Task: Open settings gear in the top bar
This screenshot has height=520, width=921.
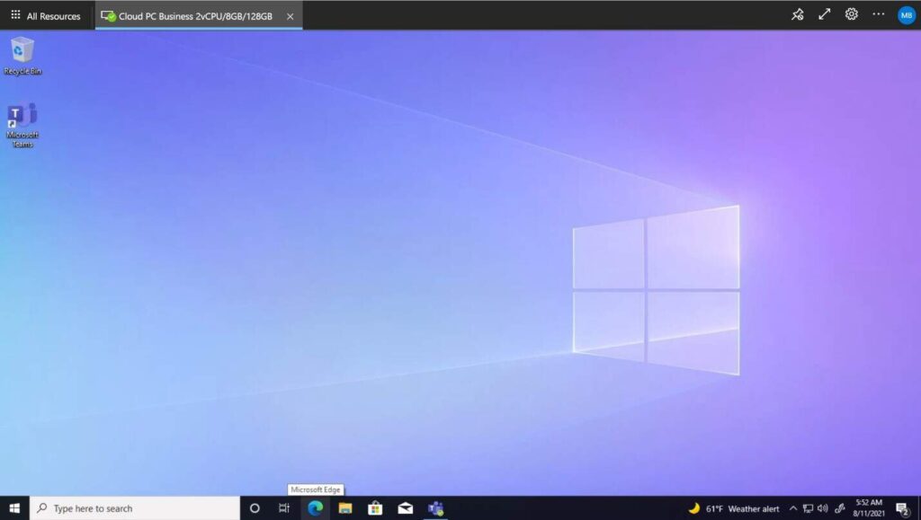Action: tap(851, 14)
